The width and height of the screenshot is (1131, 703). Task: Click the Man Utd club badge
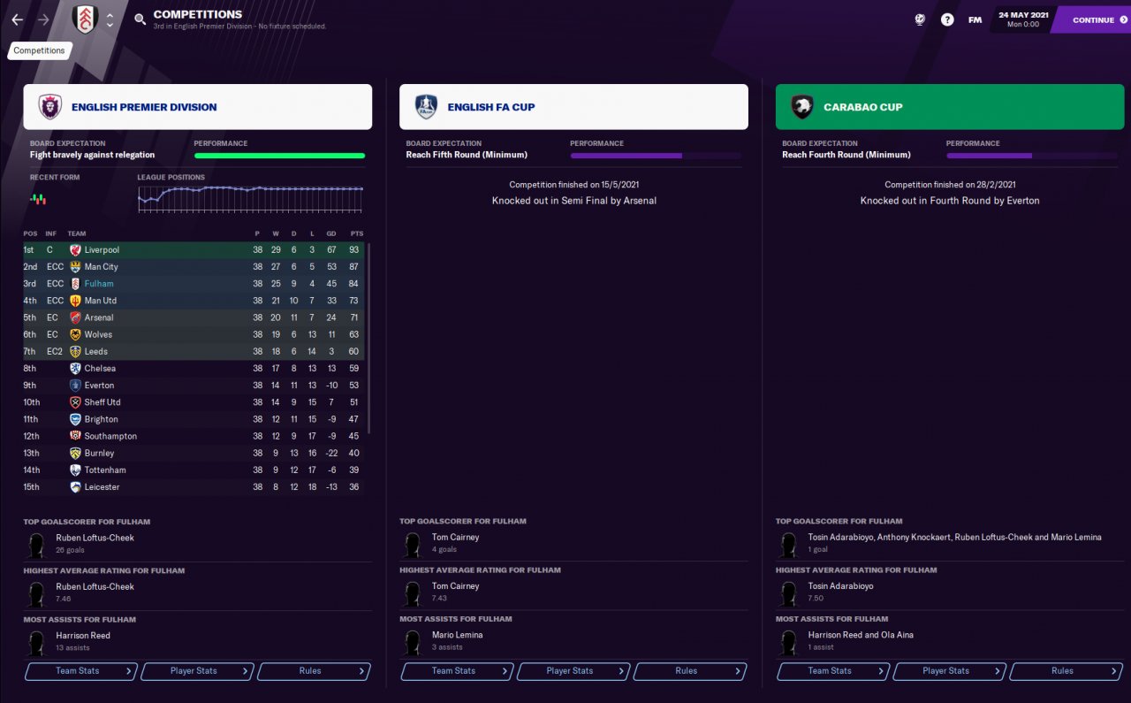coord(75,301)
